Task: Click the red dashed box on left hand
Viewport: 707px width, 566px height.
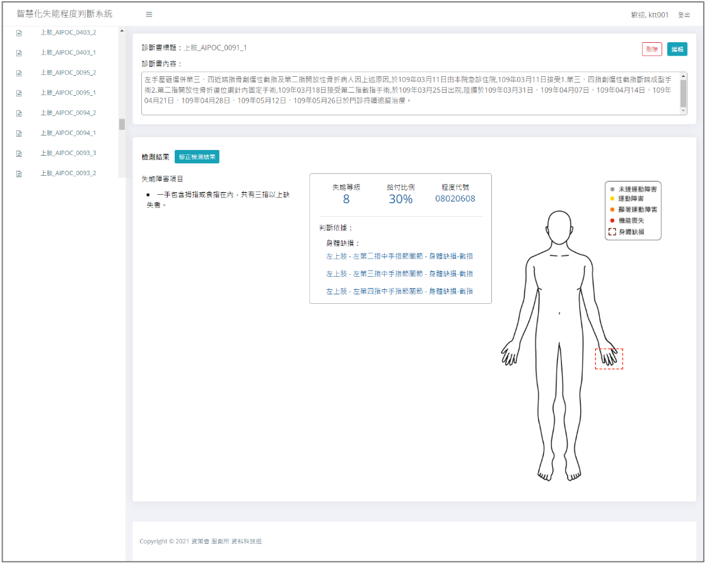Action: coord(609,359)
